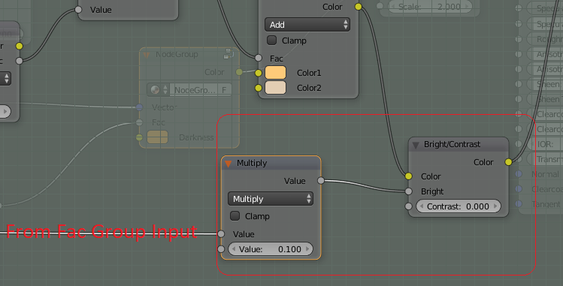563x286 pixels.
Task: Click the grey output socket on left-edge node
Action: 20,61
